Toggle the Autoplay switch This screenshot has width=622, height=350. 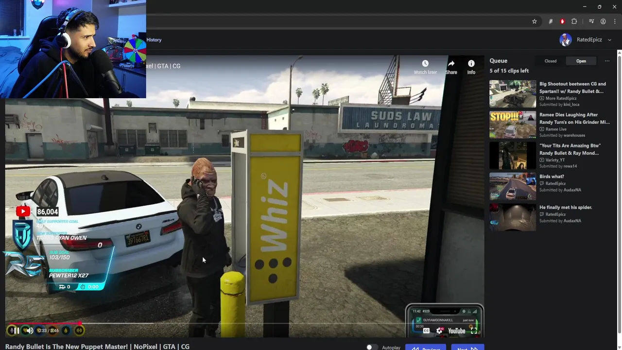point(372,347)
